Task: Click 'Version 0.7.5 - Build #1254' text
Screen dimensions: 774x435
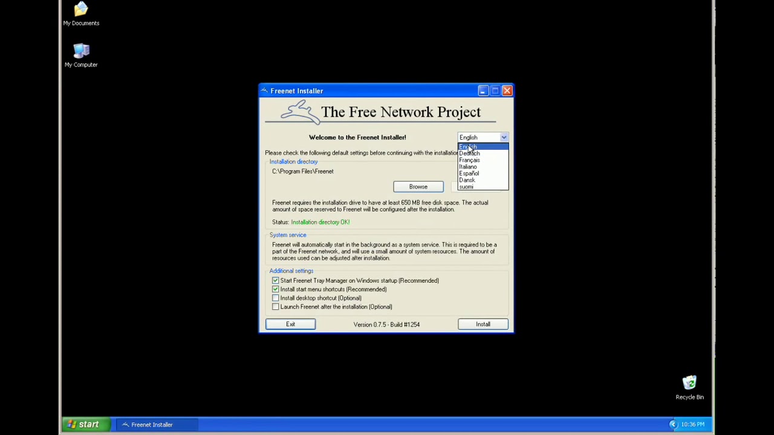Action: [x=386, y=324]
